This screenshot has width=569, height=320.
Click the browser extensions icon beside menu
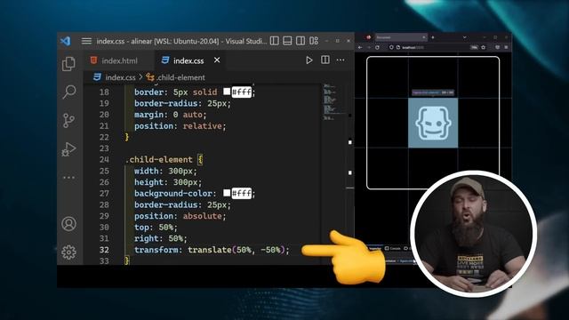click(x=497, y=47)
